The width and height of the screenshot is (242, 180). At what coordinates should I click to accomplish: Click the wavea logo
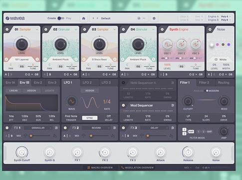click(15, 18)
